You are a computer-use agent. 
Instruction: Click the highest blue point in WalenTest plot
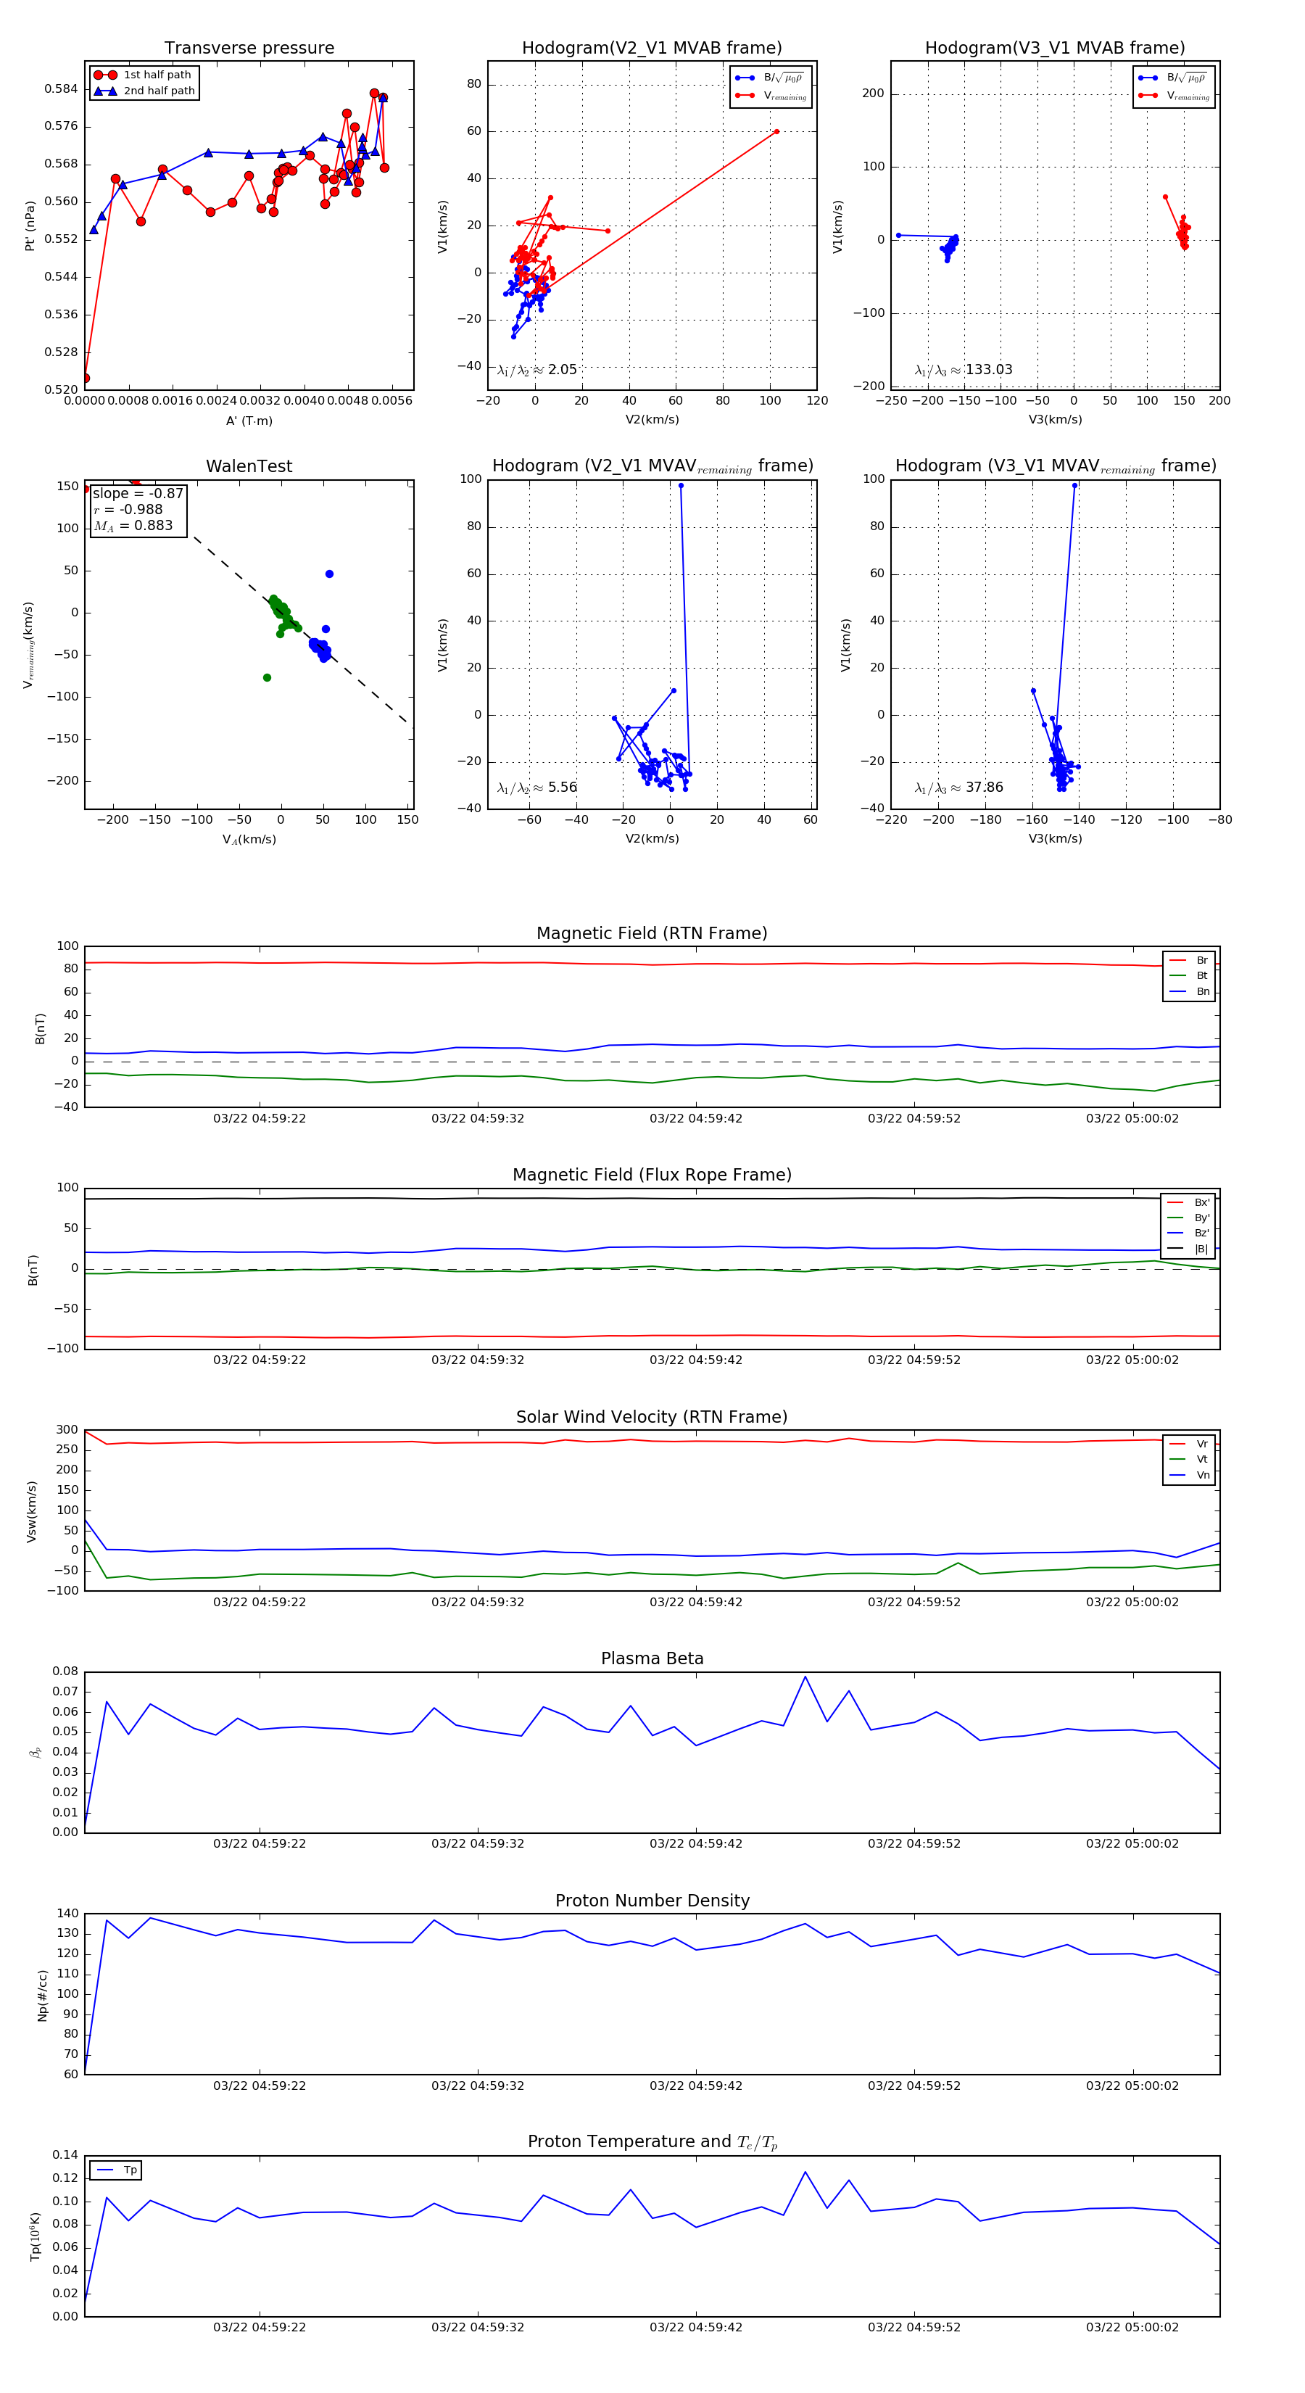click(330, 574)
